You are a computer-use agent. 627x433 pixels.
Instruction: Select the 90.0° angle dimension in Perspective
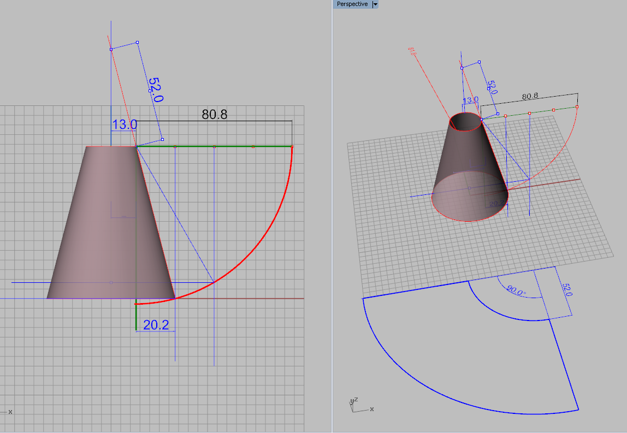(x=516, y=290)
